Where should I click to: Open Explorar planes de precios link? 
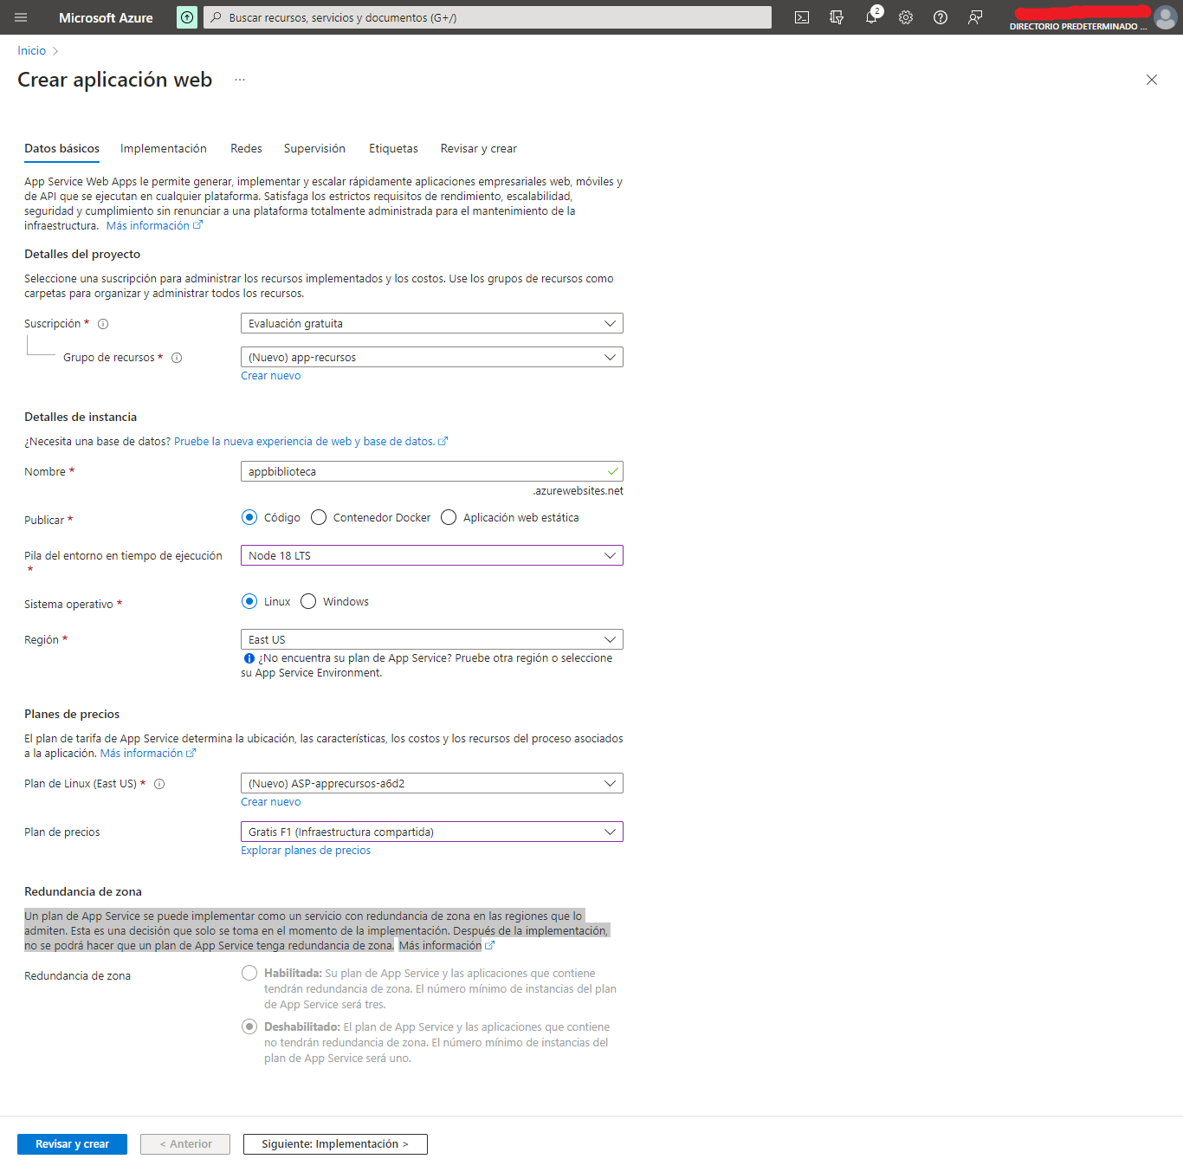[306, 851]
